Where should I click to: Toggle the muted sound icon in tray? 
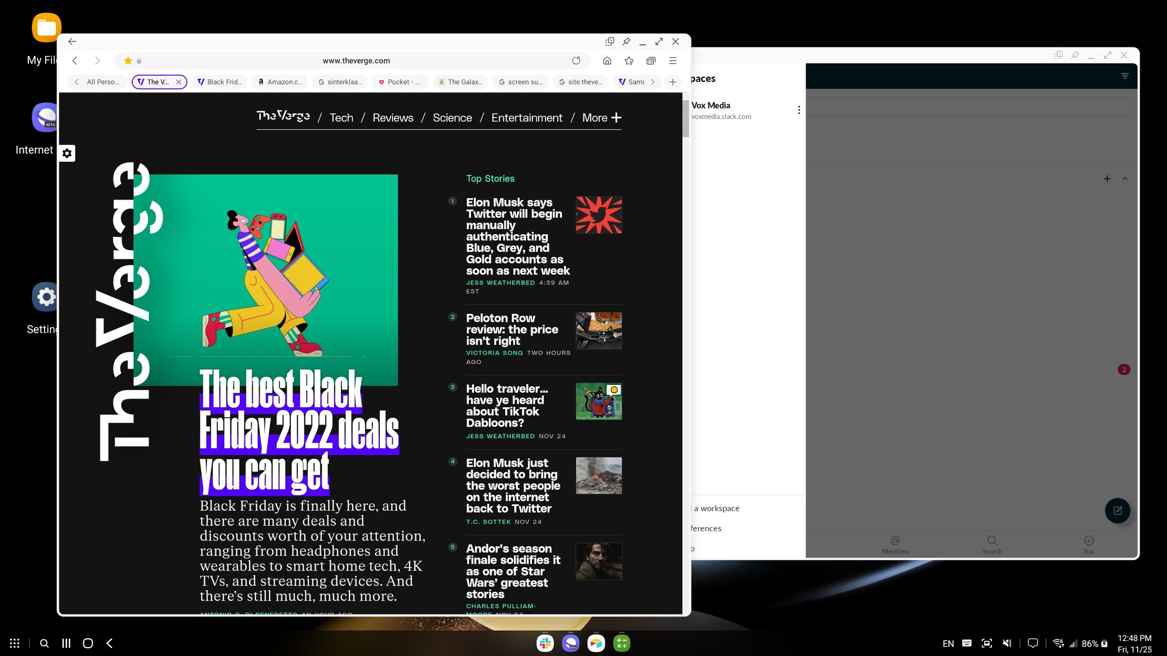(x=1007, y=643)
